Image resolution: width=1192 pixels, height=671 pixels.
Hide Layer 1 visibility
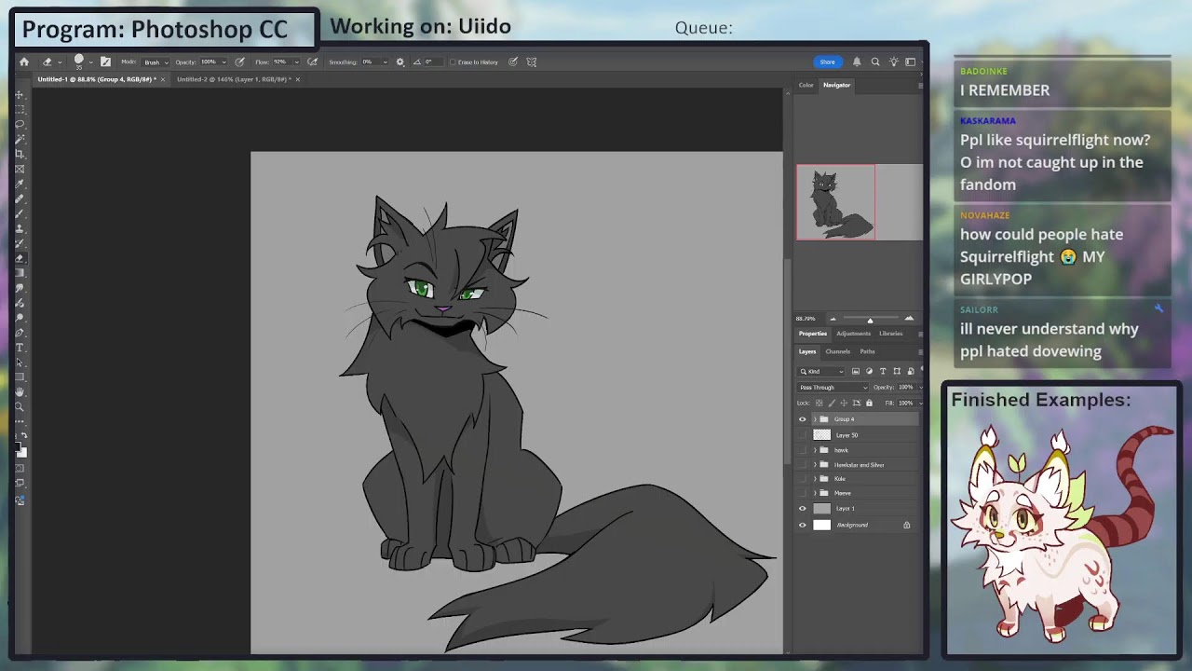coord(803,509)
